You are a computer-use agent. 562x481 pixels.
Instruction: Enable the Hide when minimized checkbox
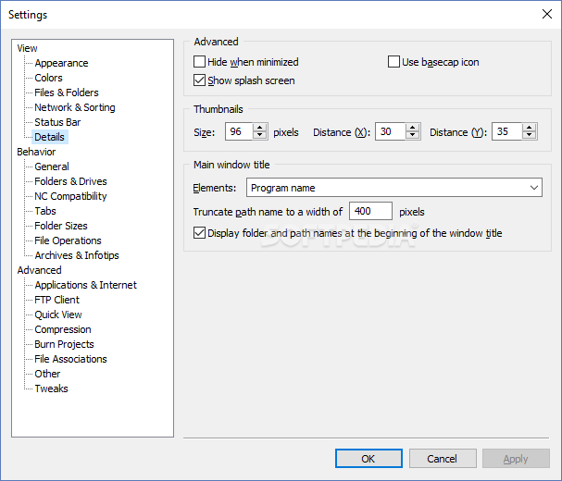200,62
